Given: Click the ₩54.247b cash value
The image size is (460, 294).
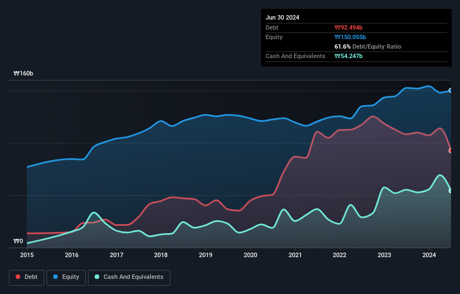Looking at the screenshot, I should (349, 56).
